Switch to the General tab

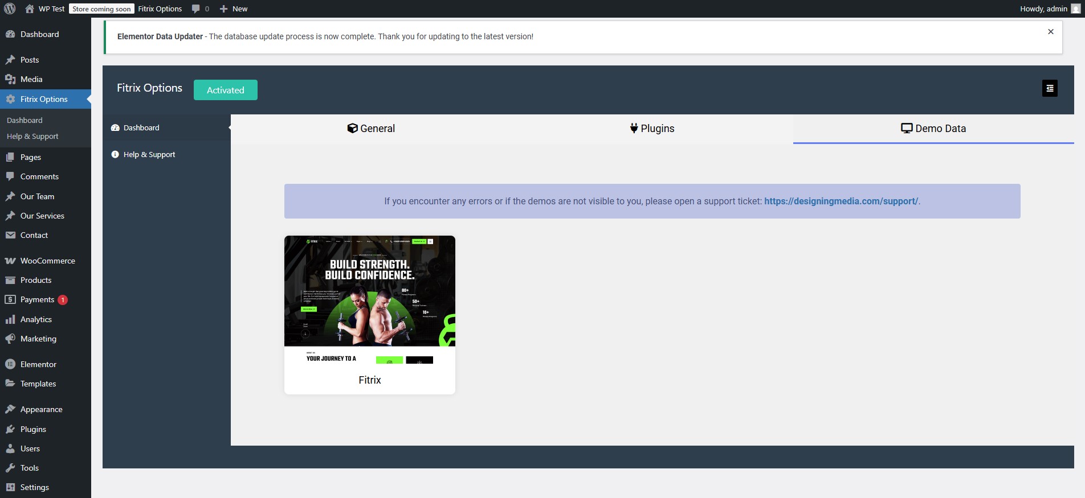[371, 129]
